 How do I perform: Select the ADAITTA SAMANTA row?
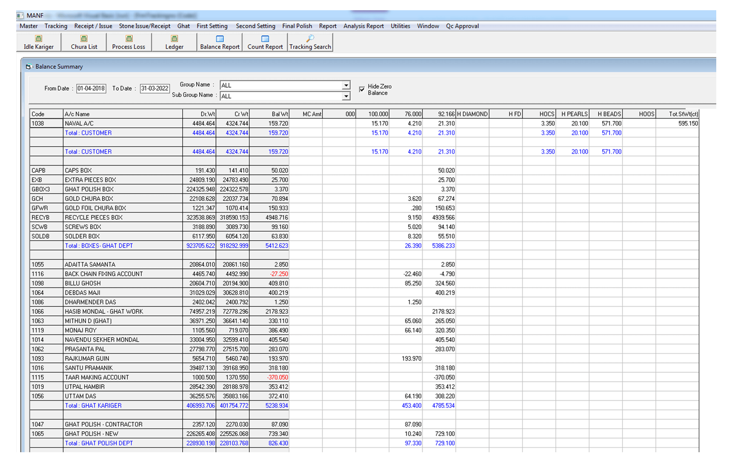coord(364,264)
